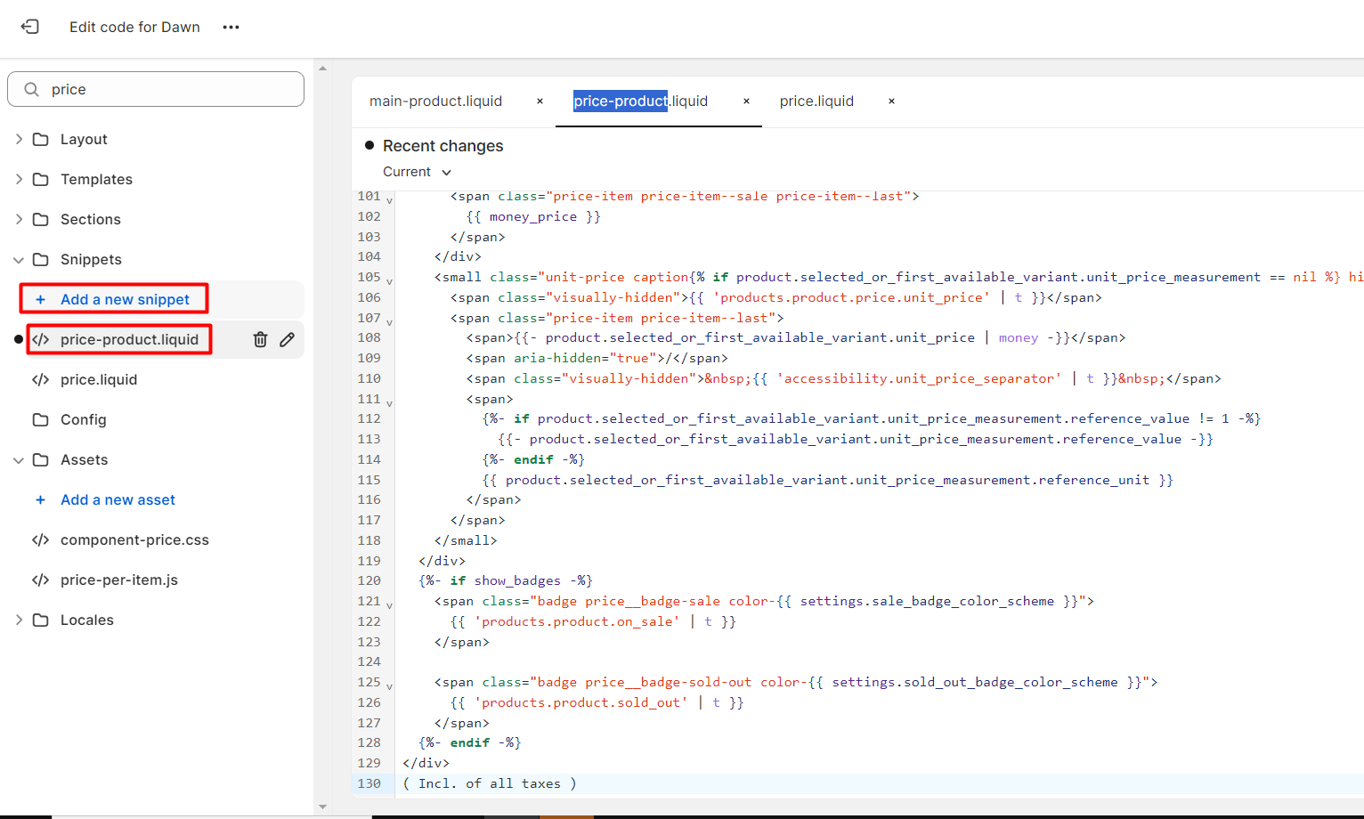Screen dimensions: 1364x819
Task: Click line number 120 in the gutter
Action: pos(369,580)
